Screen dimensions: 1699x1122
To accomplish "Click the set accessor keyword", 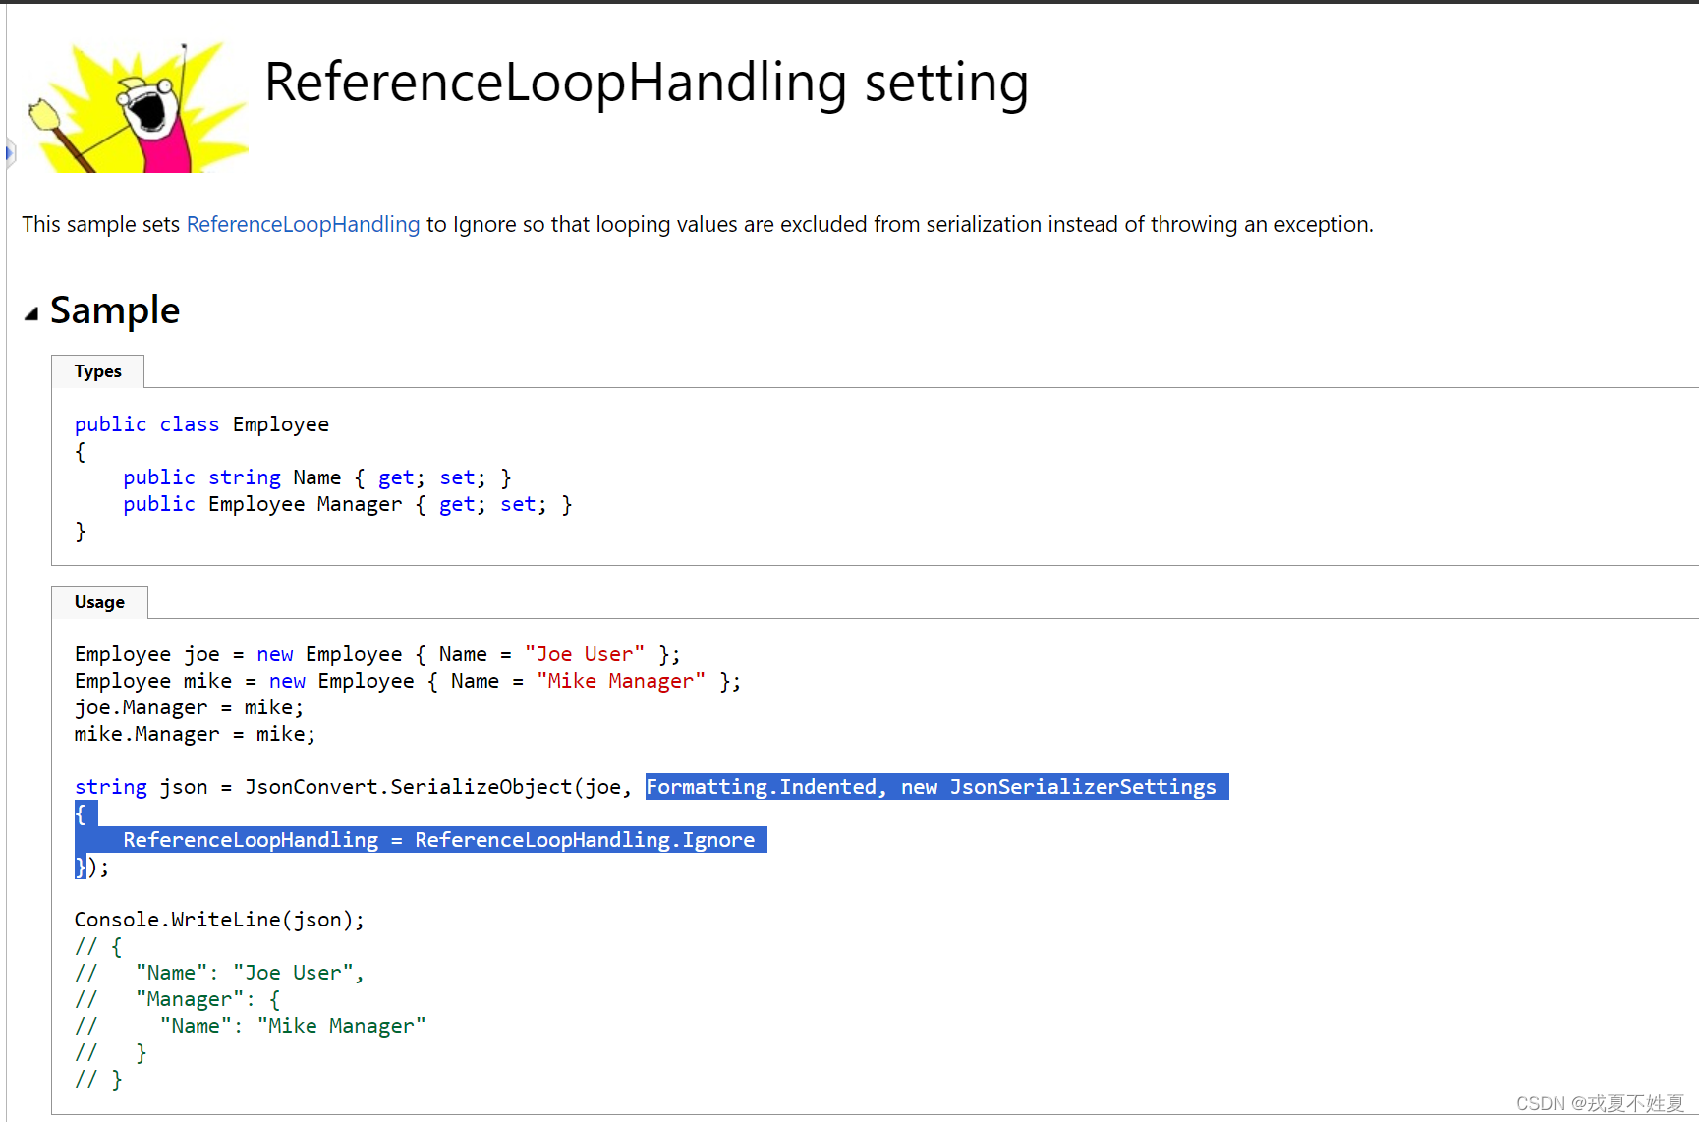I will coord(457,477).
